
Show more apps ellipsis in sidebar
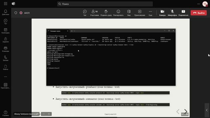[x=6, y=77]
